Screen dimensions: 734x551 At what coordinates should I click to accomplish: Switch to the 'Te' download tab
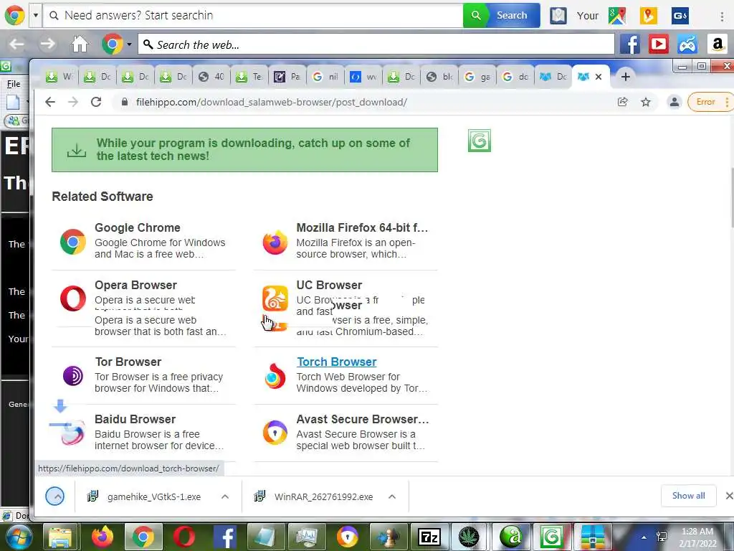[249, 76]
